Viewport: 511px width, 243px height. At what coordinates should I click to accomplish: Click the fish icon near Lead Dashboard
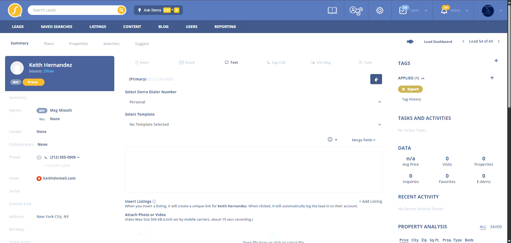pos(410,42)
